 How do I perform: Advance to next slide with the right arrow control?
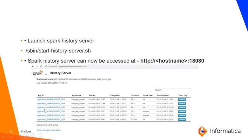coord(11,136)
